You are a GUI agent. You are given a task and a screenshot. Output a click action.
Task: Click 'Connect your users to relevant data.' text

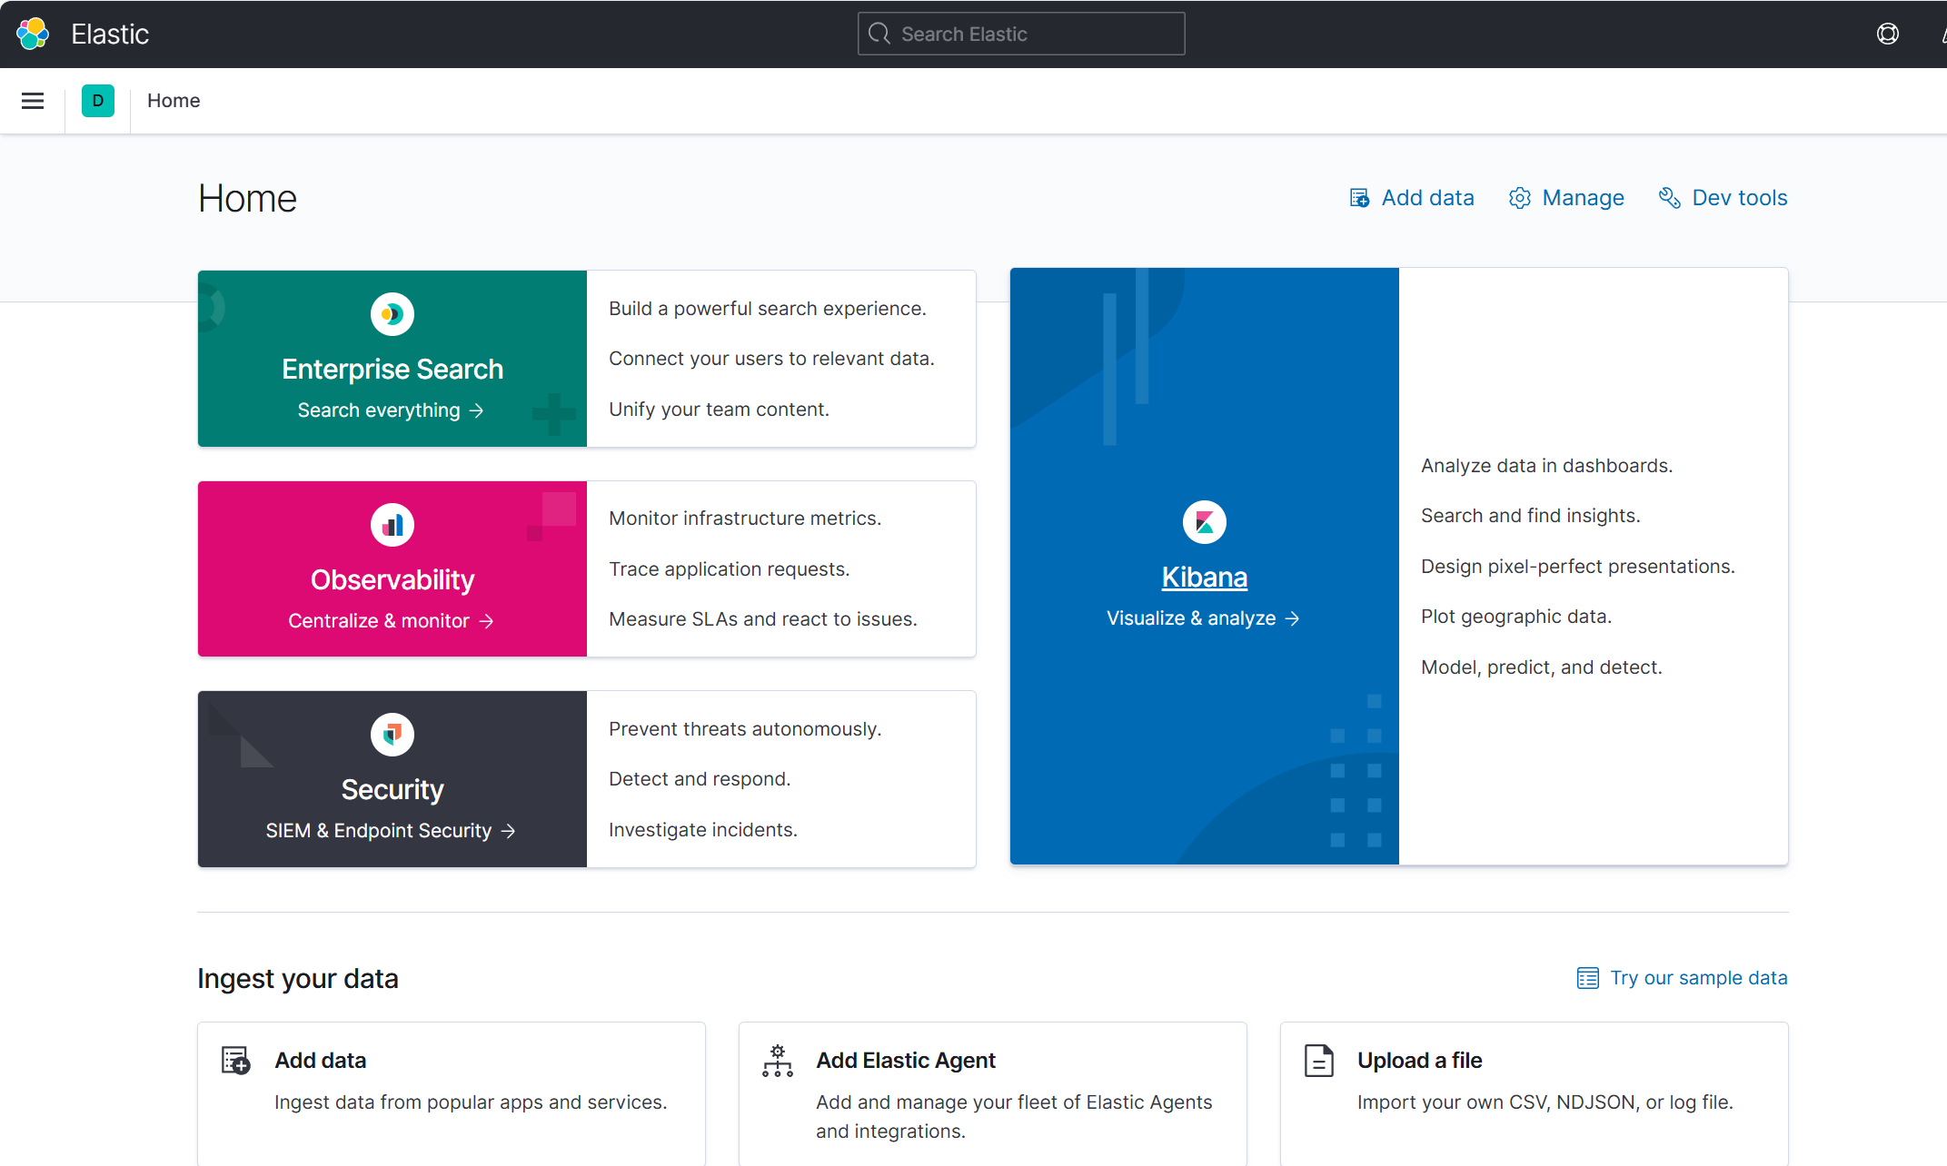pyautogui.click(x=771, y=359)
